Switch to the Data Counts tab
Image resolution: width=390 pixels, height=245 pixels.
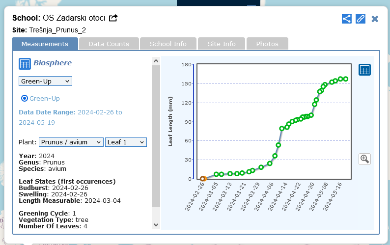[x=109, y=44]
